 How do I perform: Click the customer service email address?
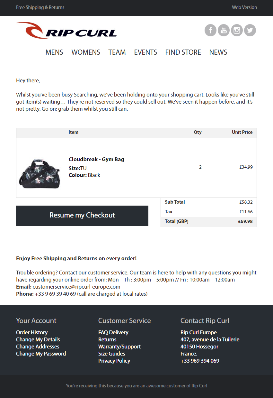[x=76, y=287]
